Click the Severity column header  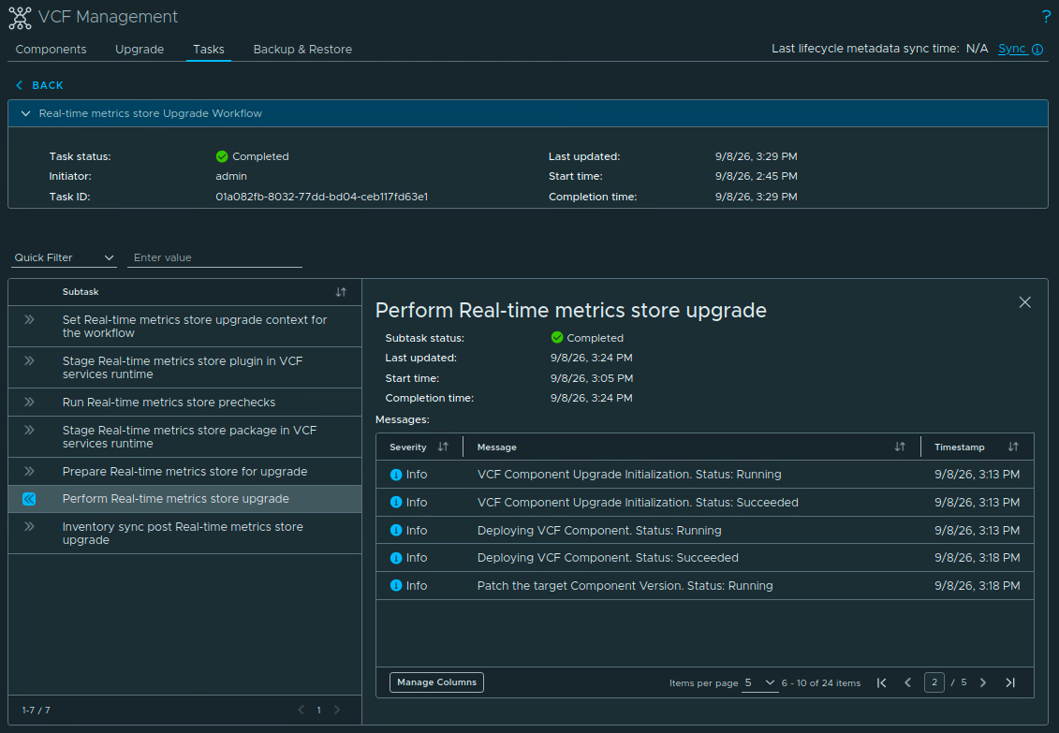tap(408, 447)
